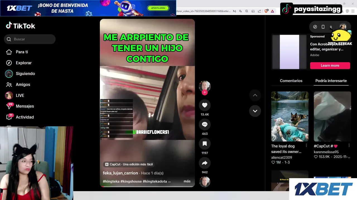Open aliencat2309 profile
Viewport: 357px width, 200px height.
tap(282, 157)
